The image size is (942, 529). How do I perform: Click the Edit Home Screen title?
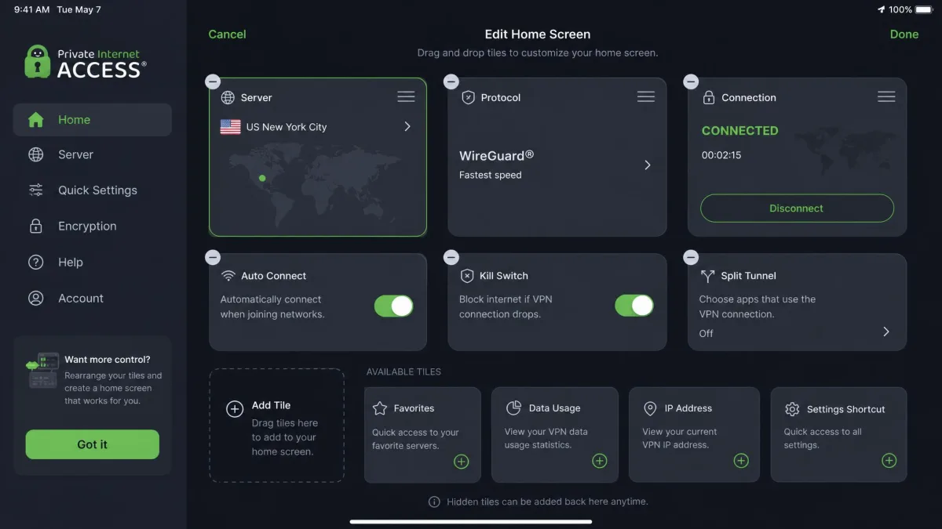coord(538,34)
